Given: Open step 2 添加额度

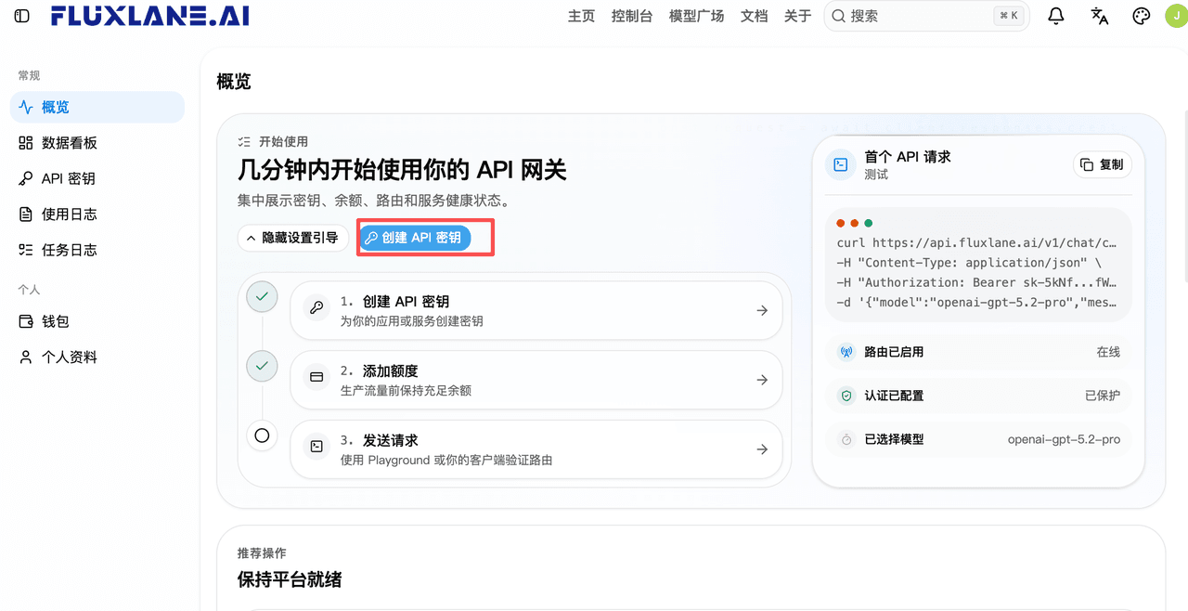Looking at the screenshot, I should click(x=536, y=380).
